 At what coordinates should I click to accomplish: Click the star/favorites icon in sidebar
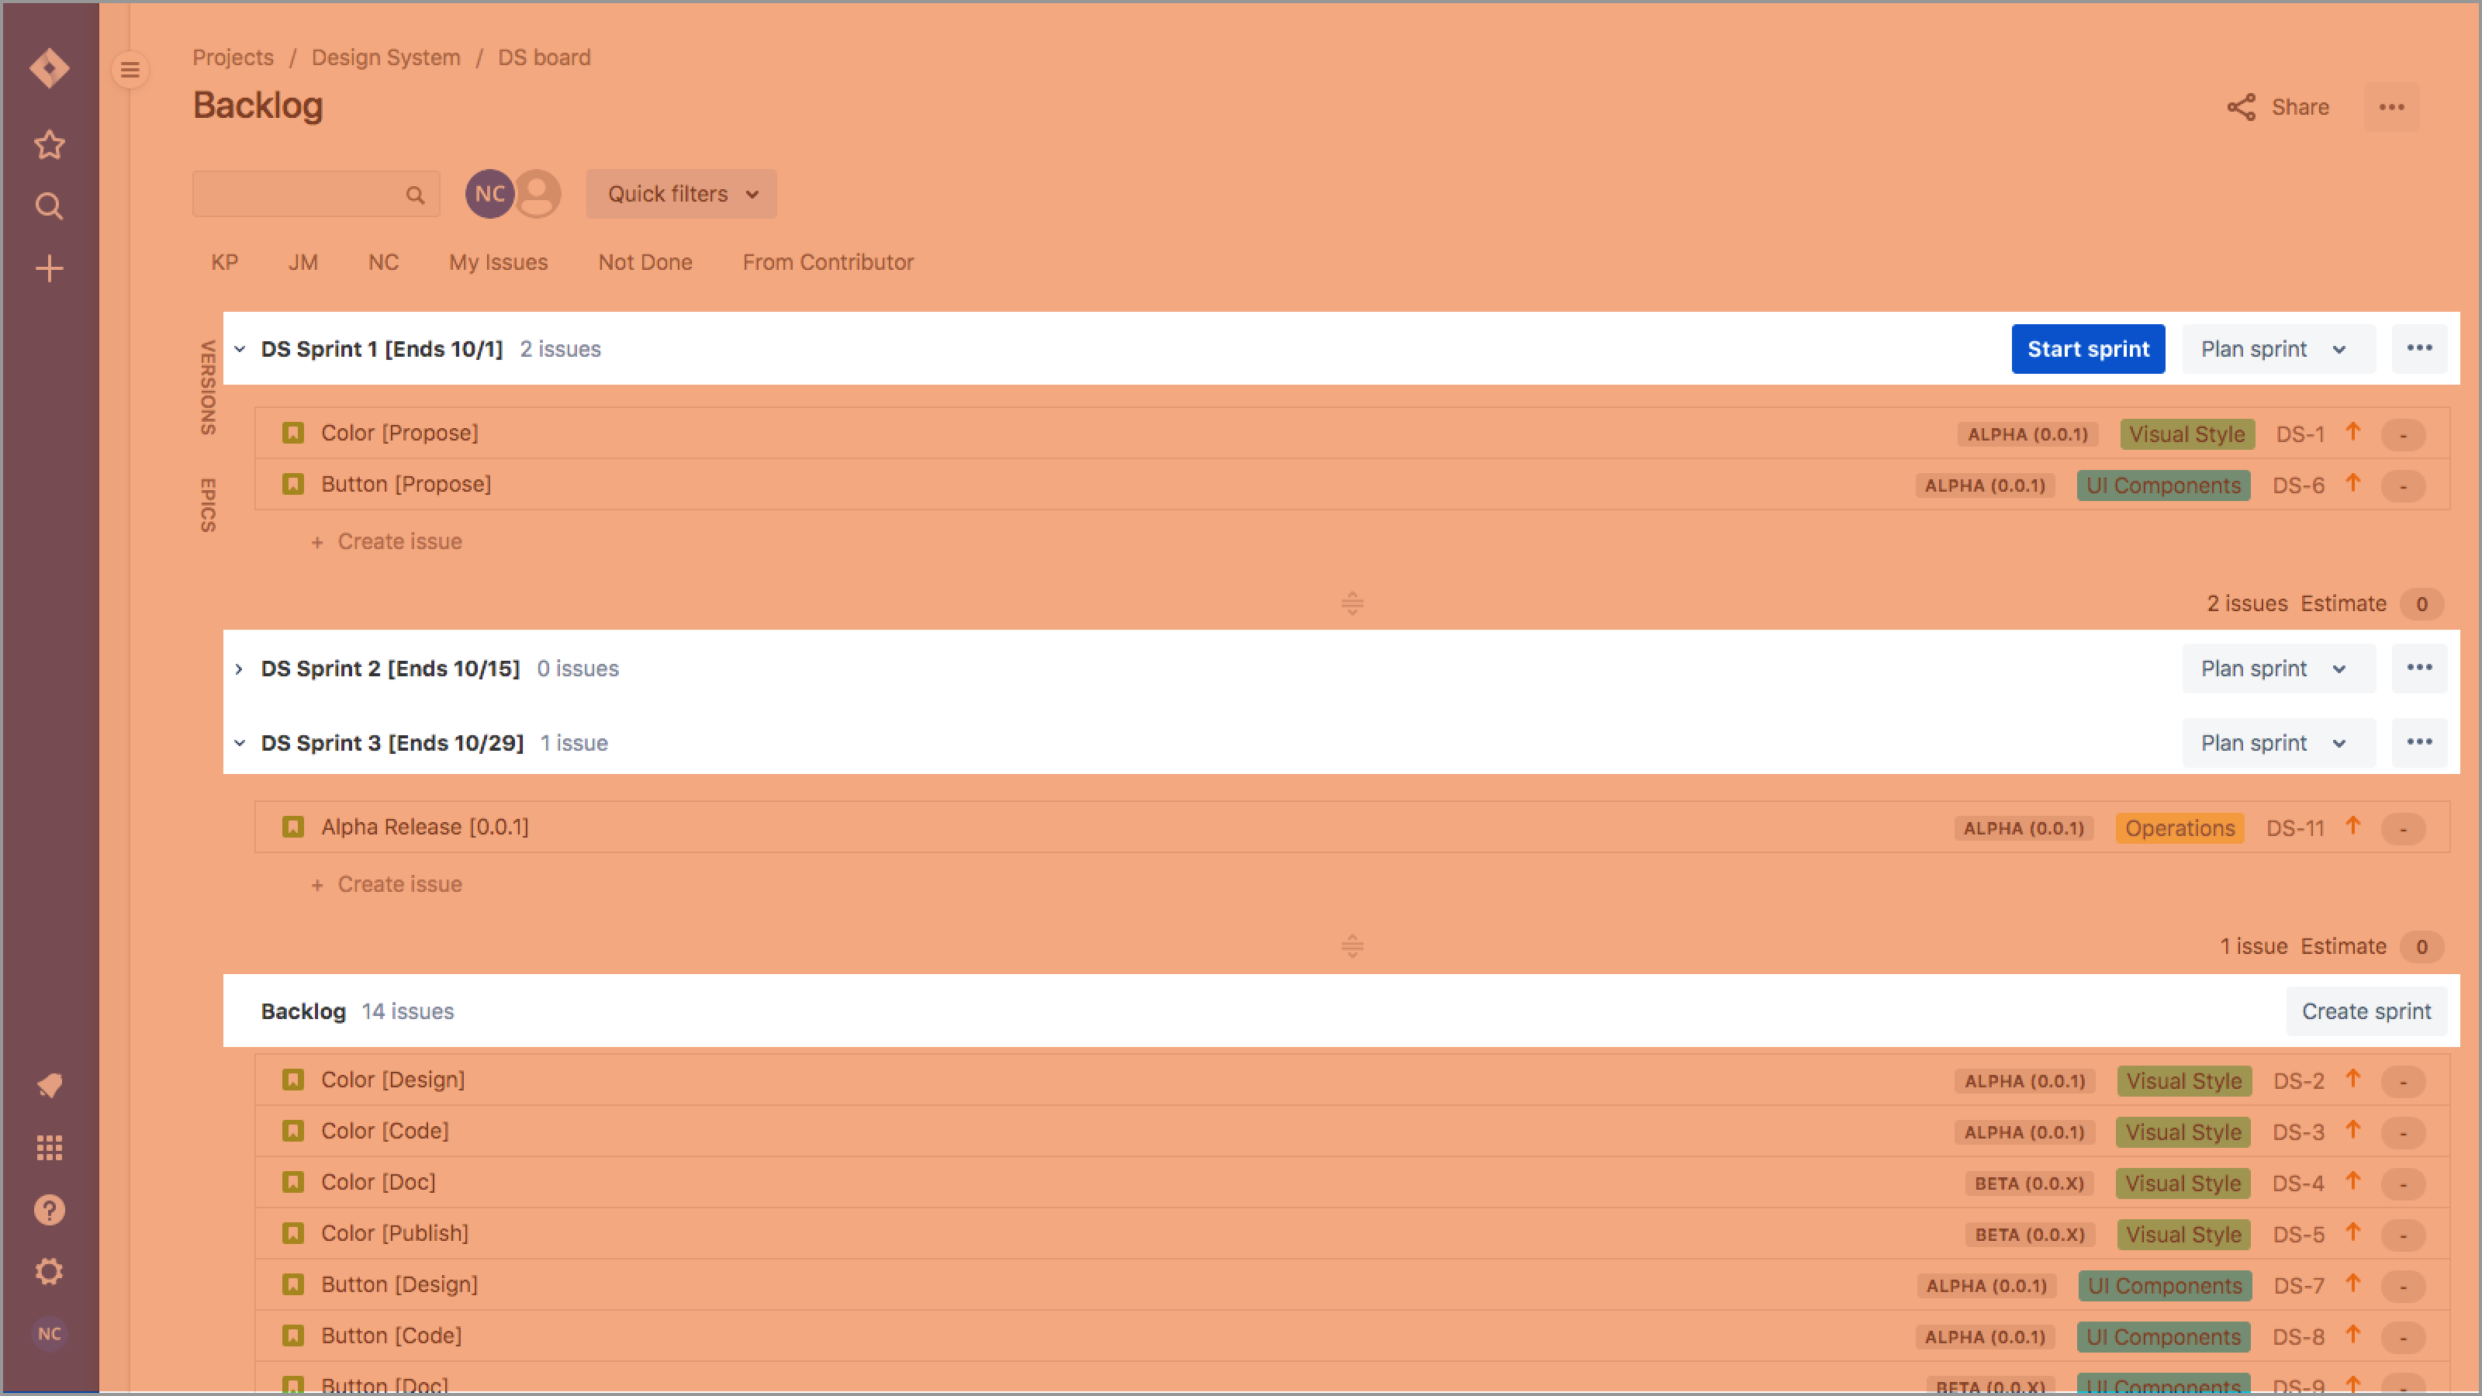(48, 143)
